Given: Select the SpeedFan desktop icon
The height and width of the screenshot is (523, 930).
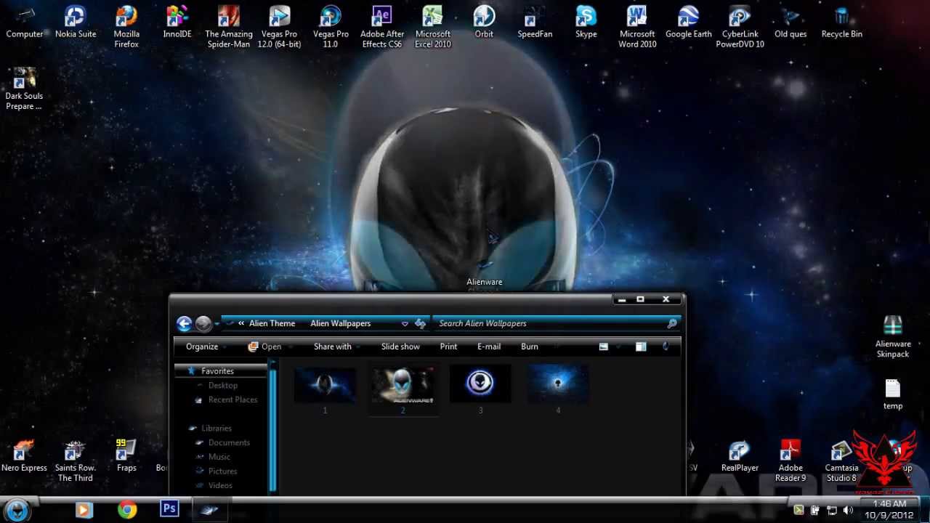Looking at the screenshot, I should 535,22.
